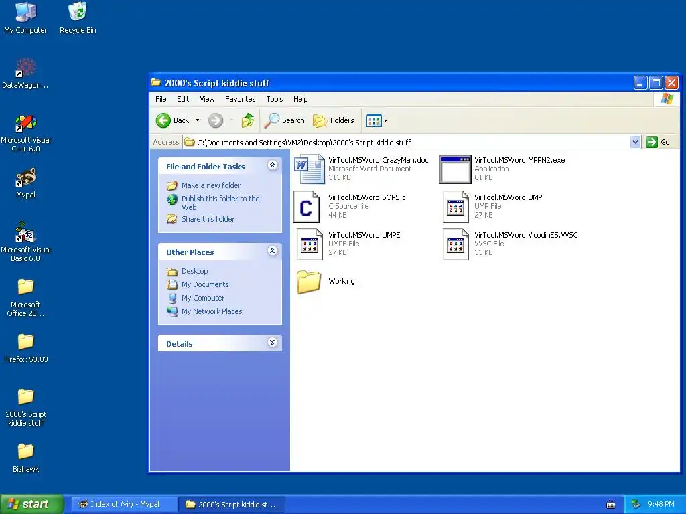
Task: Click the keyboard icon in system tray
Action: pos(611,505)
